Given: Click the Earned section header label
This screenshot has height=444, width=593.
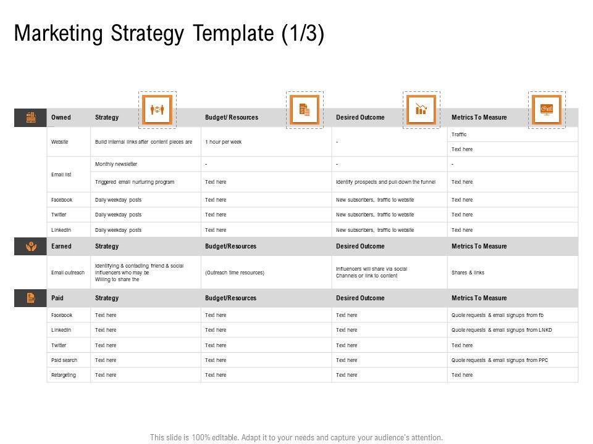Looking at the screenshot, I should tap(61, 246).
